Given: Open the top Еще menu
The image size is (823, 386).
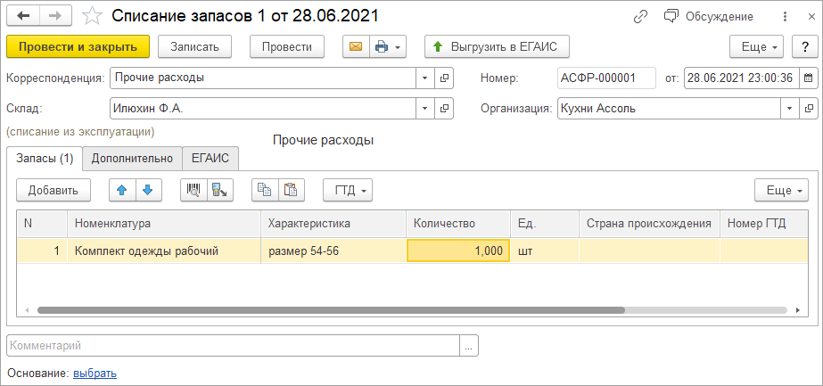Looking at the screenshot, I should pyautogui.click(x=756, y=46).
